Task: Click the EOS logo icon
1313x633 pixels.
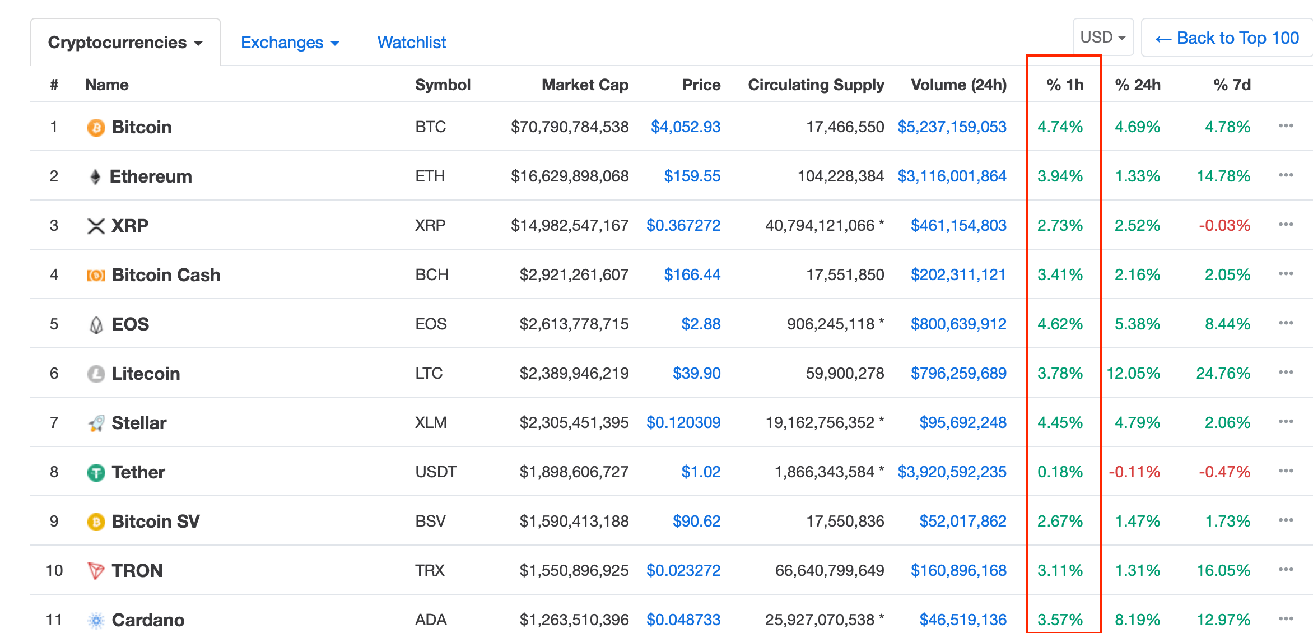Action: pyautogui.click(x=96, y=324)
